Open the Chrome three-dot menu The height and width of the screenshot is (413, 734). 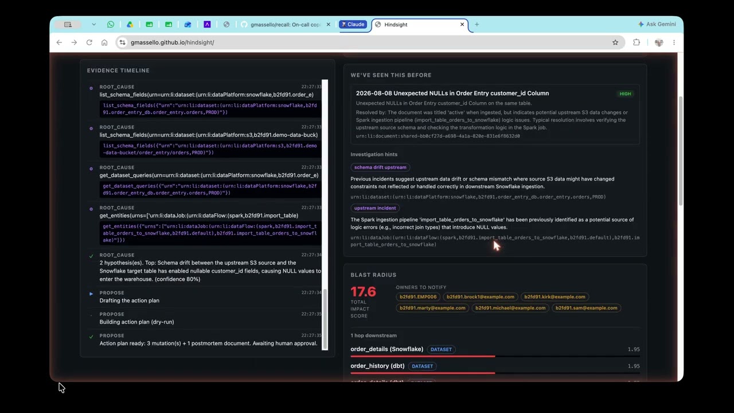click(x=674, y=42)
